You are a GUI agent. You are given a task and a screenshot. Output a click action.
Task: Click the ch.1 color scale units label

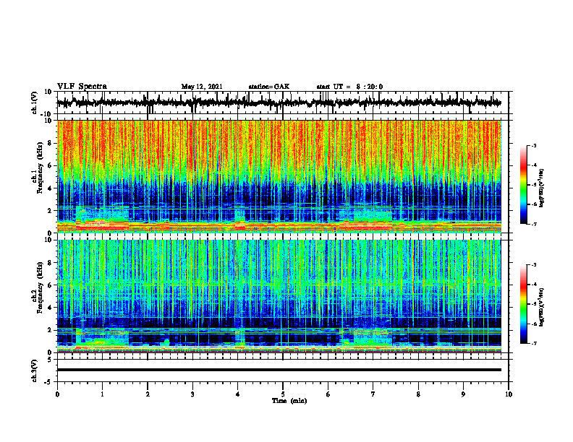(542, 188)
